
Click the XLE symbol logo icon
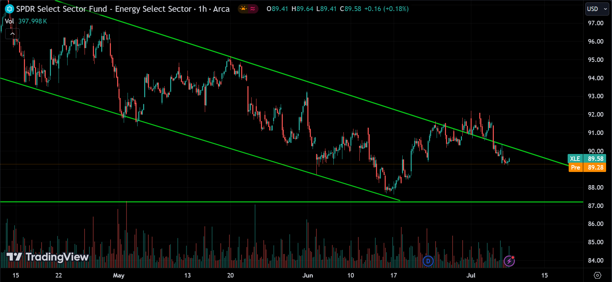point(9,9)
